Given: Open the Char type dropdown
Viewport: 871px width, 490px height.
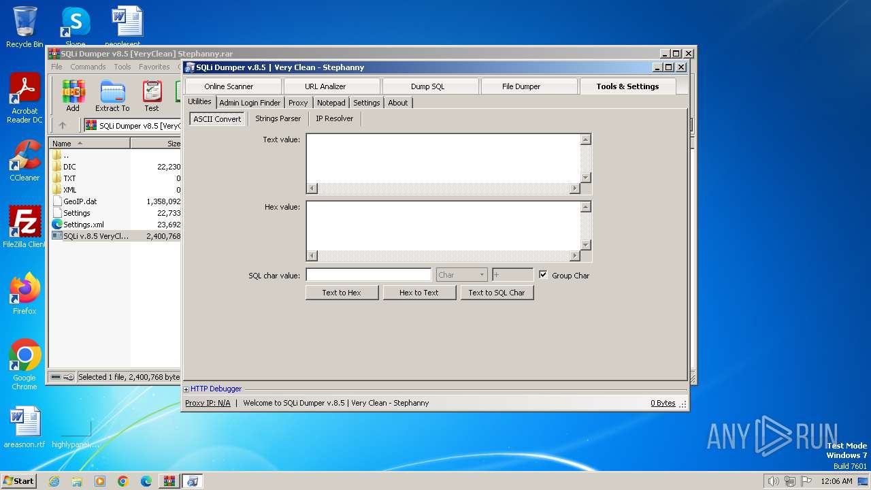Looking at the screenshot, I should pyautogui.click(x=462, y=275).
